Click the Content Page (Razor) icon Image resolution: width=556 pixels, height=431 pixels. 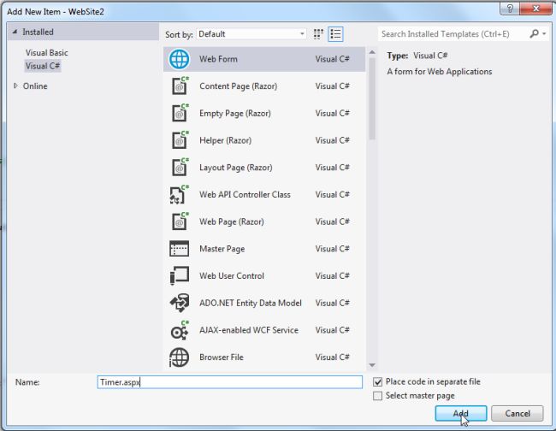180,86
